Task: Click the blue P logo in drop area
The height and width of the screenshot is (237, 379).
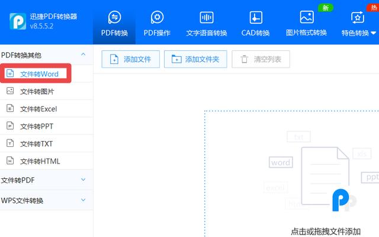Action: pos(341,200)
